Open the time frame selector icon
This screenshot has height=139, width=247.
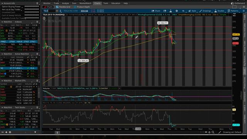pyautogui.click(x=183, y=11)
